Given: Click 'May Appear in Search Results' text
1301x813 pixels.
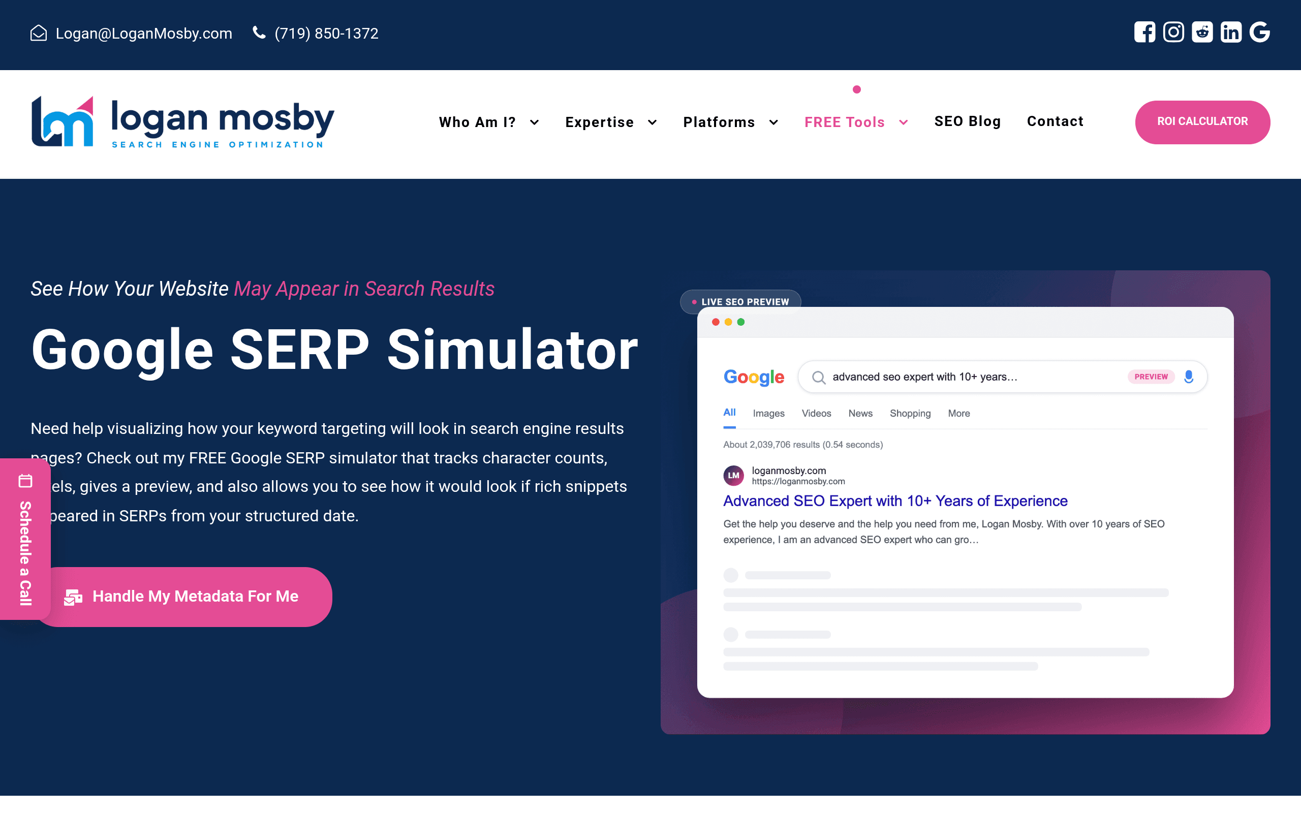Looking at the screenshot, I should pos(364,289).
